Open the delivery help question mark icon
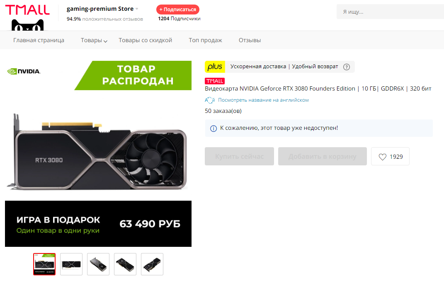This screenshot has height=289, width=444. [347, 67]
